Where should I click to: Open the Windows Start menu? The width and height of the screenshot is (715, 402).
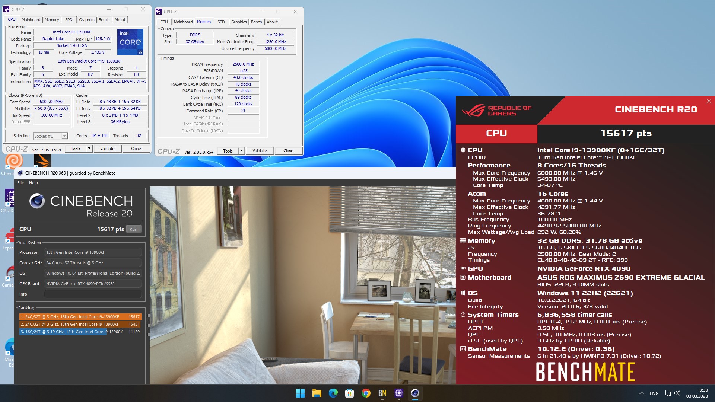(x=300, y=393)
